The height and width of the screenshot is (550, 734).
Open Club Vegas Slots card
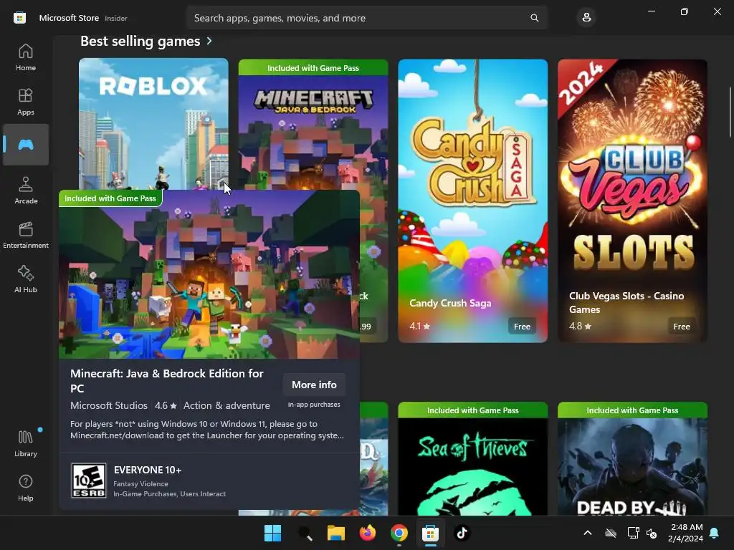[632, 201]
